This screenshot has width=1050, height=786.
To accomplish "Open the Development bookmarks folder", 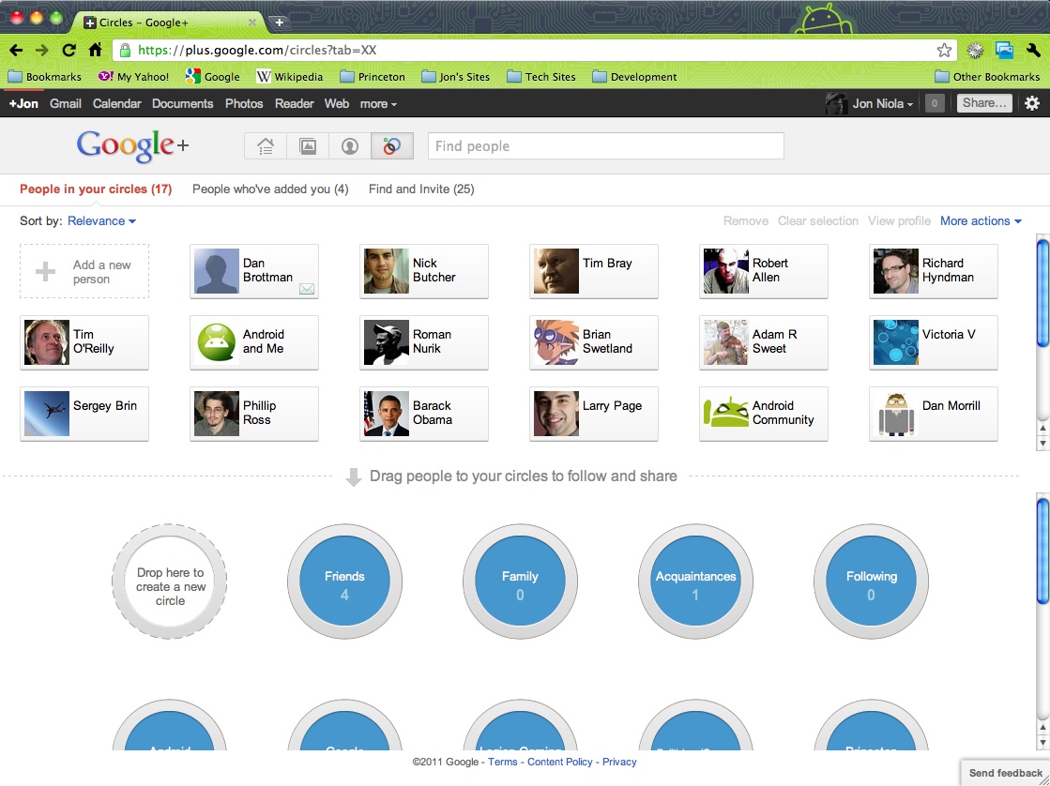I will pos(634,77).
